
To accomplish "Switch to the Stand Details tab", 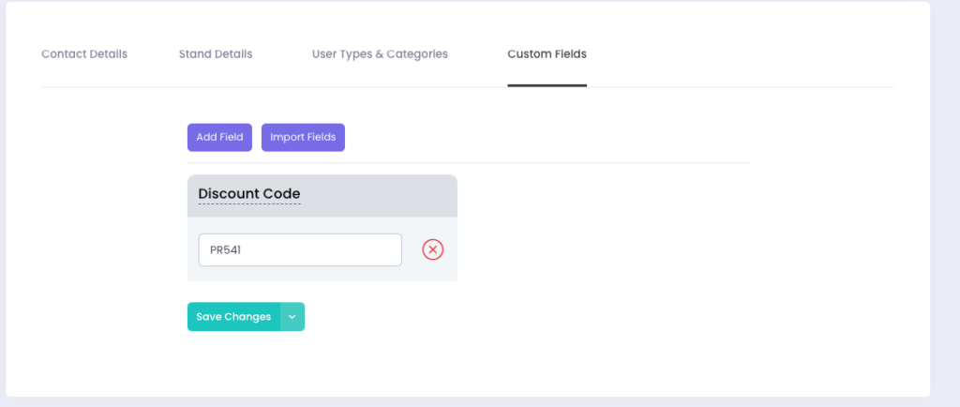I will click(216, 54).
